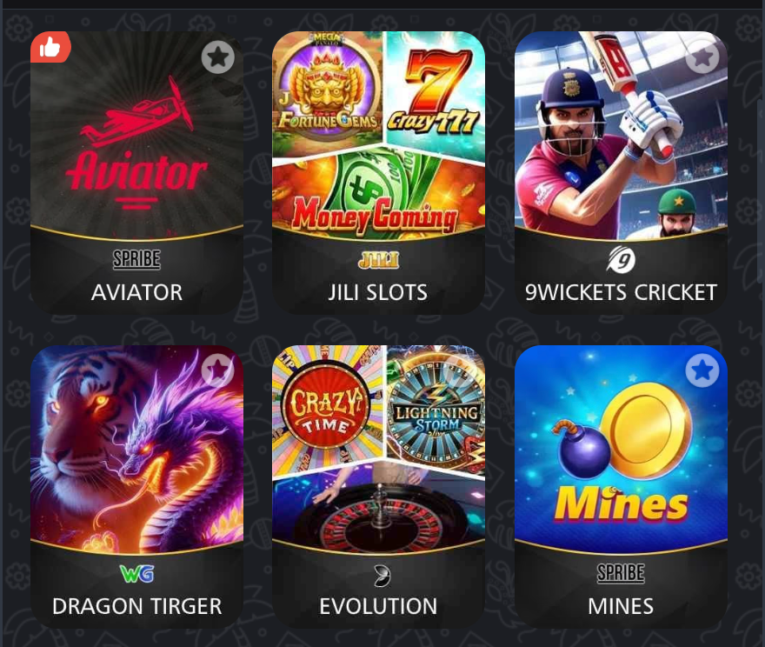765x647 pixels.
Task: Click the JILI provider logo
Action: (379, 260)
